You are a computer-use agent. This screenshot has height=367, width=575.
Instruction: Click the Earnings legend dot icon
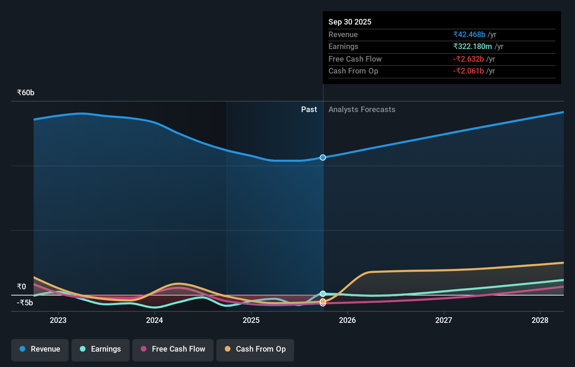(x=82, y=349)
